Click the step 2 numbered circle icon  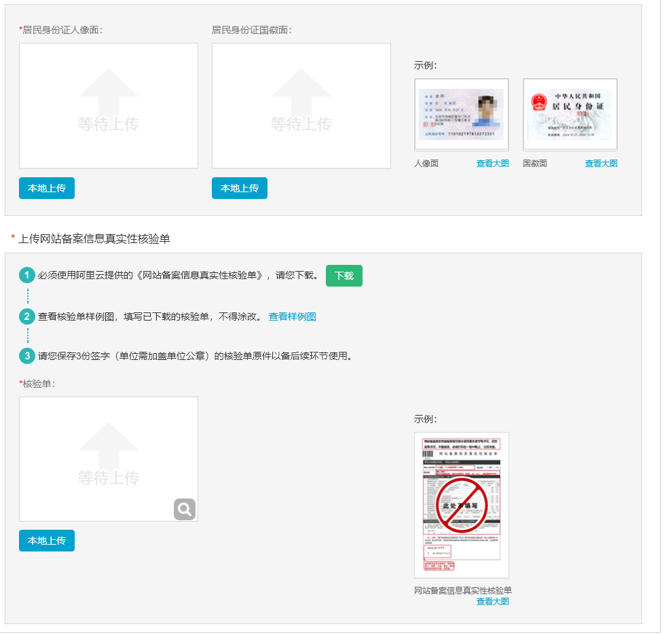coord(27,316)
